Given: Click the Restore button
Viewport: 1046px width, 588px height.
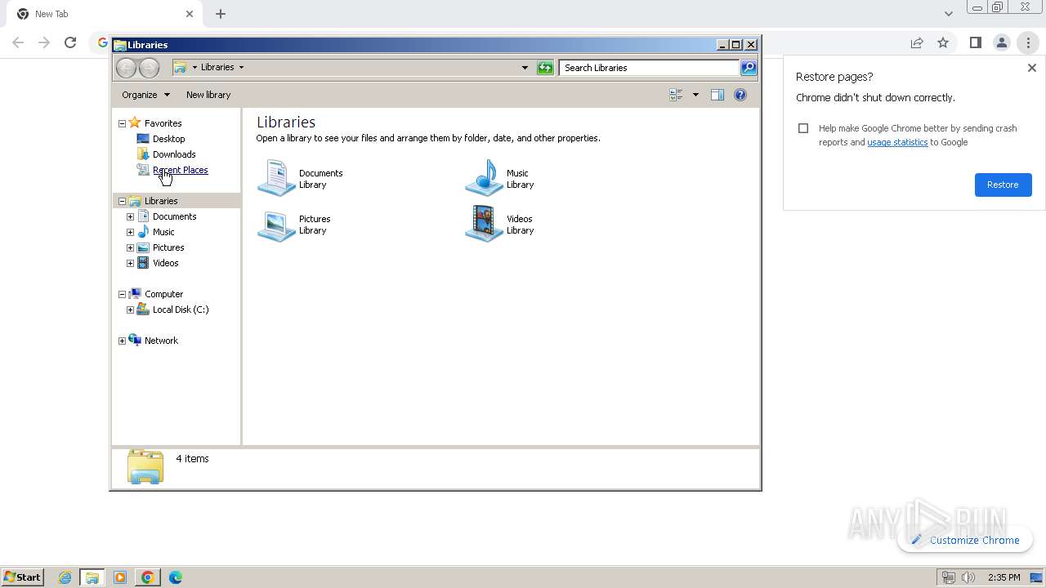Looking at the screenshot, I should pos(1003,185).
